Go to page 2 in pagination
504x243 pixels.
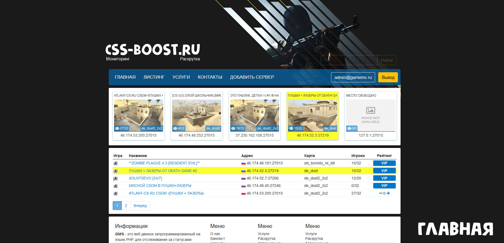[126, 206]
